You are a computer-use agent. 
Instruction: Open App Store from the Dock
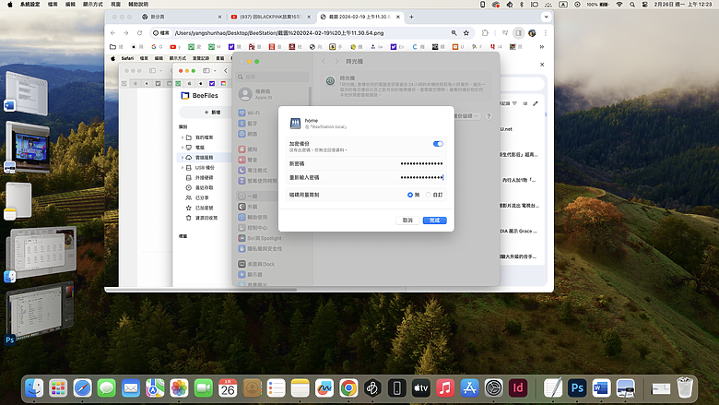click(x=469, y=388)
